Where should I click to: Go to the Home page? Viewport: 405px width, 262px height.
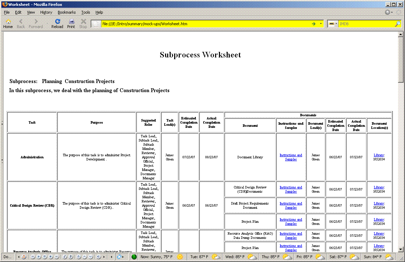click(8, 23)
